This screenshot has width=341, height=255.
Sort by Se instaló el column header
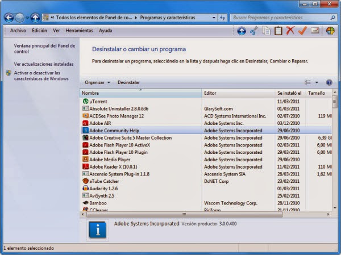pyautogui.click(x=290, y=93)
